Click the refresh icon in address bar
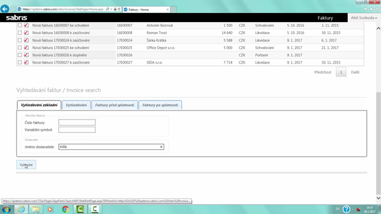The height and width of the screenshot is (214, 381). tap(119, 10)
